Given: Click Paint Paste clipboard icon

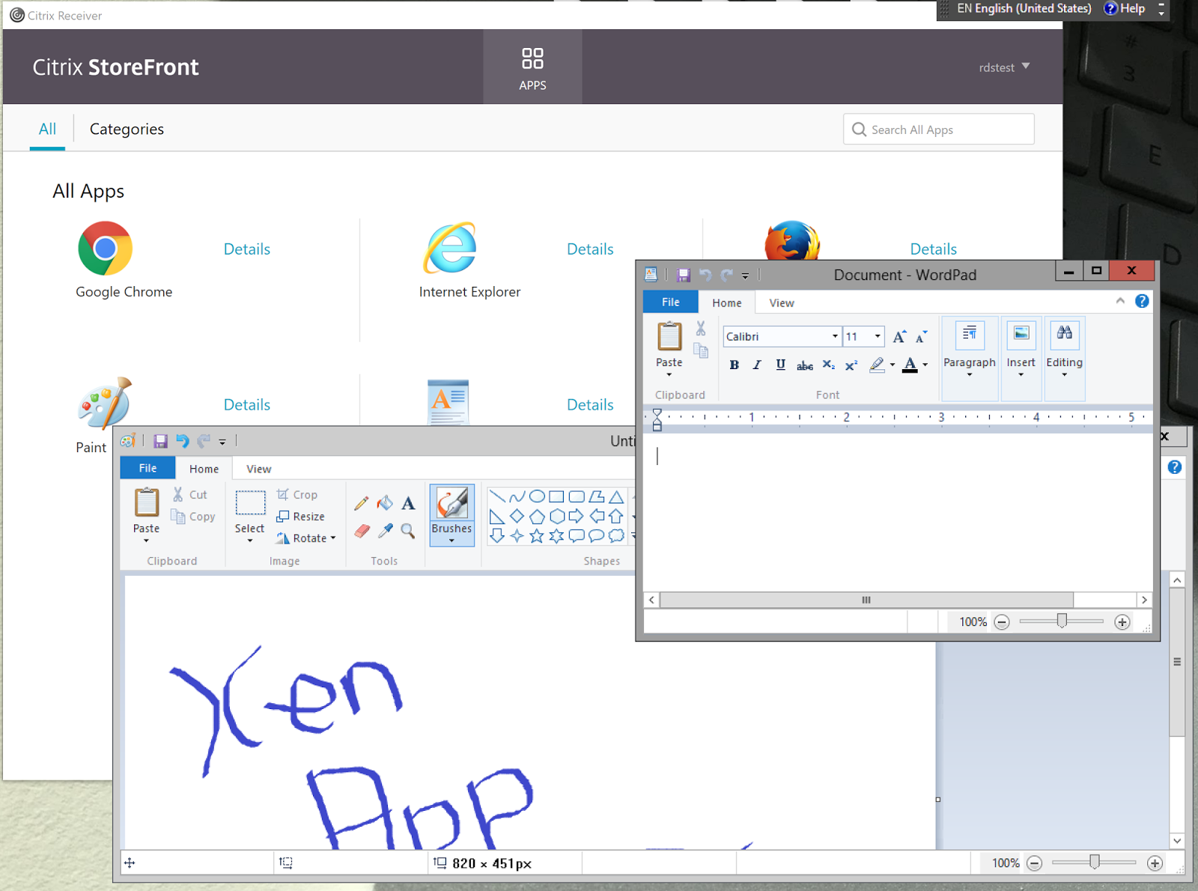Looking at the screenshot, I should [147, 502].
